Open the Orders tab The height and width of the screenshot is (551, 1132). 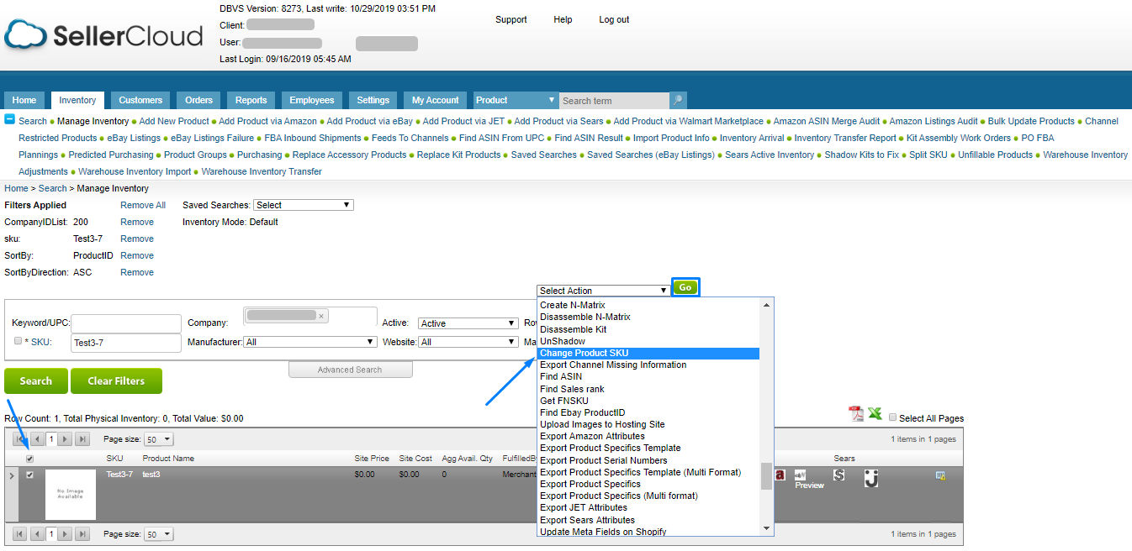coord(199,100)
